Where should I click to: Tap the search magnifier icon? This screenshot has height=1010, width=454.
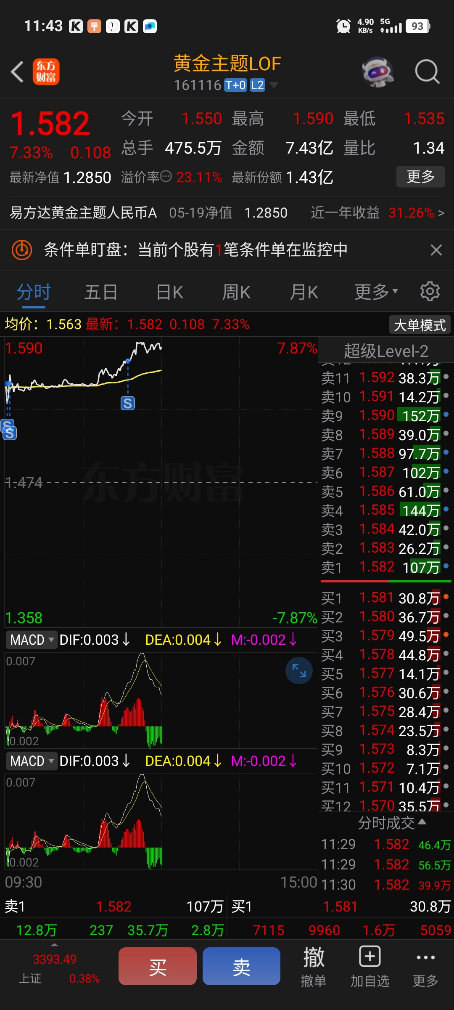click(427, 72)
